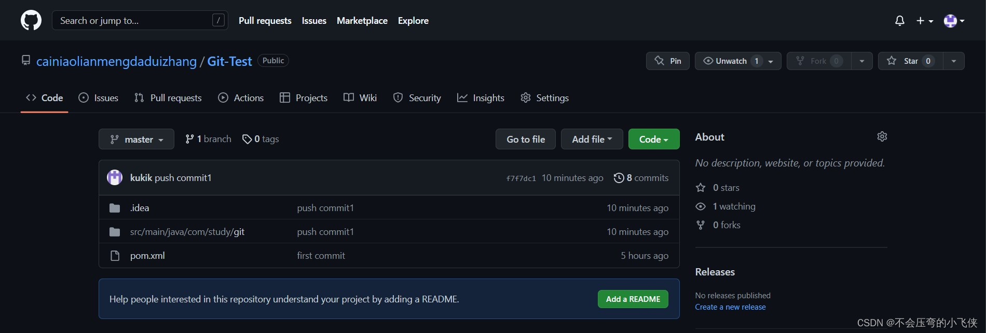The height and width of the screenshot is (333, 986).
Task: Toggle Unwatch for this repository
Action: (x=731, y=61)
